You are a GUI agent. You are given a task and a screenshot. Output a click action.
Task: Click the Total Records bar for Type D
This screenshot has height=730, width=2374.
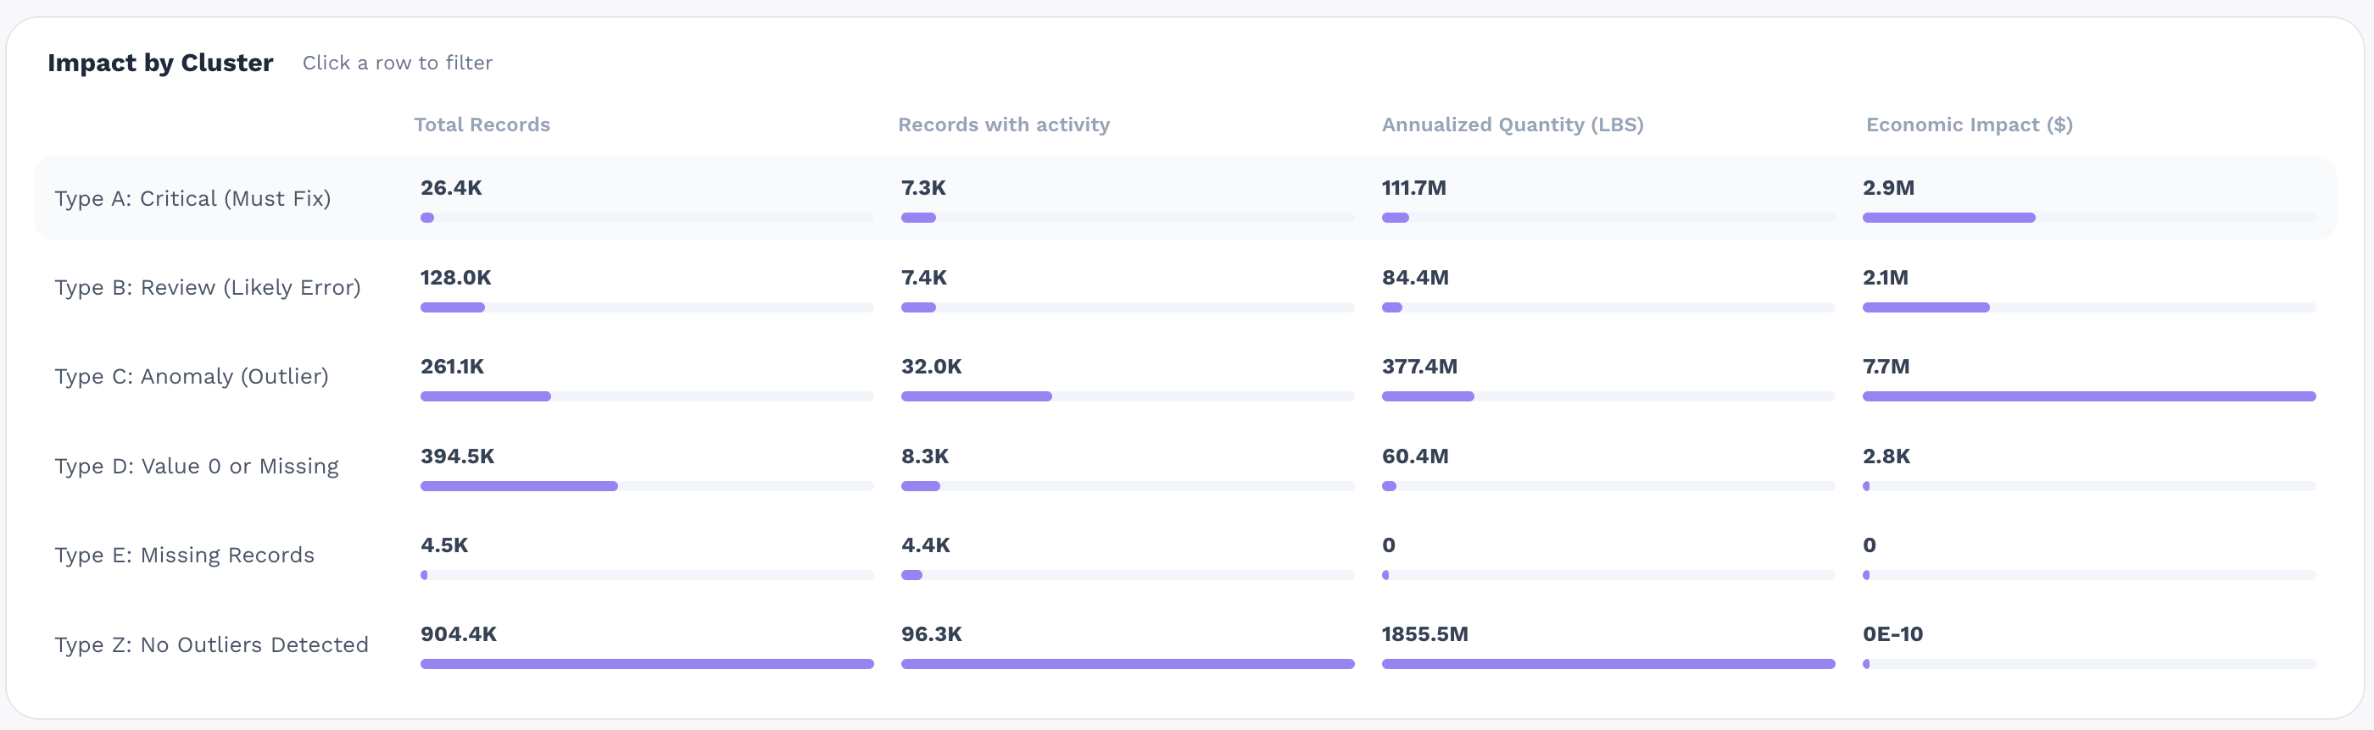pyautogui.click(x=519, y=486)
